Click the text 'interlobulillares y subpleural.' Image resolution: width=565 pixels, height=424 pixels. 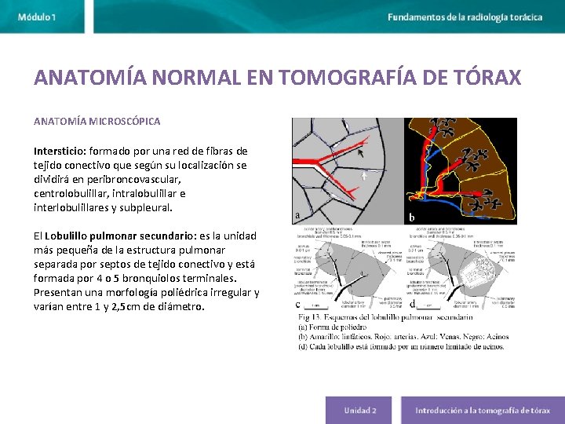point(103,207)
